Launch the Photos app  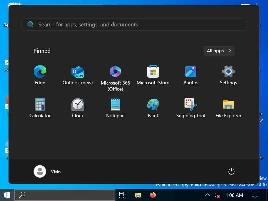pos(191,75)
